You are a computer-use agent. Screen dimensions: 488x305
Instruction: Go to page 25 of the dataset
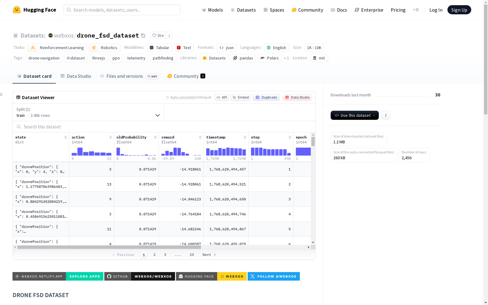point(192,255)
